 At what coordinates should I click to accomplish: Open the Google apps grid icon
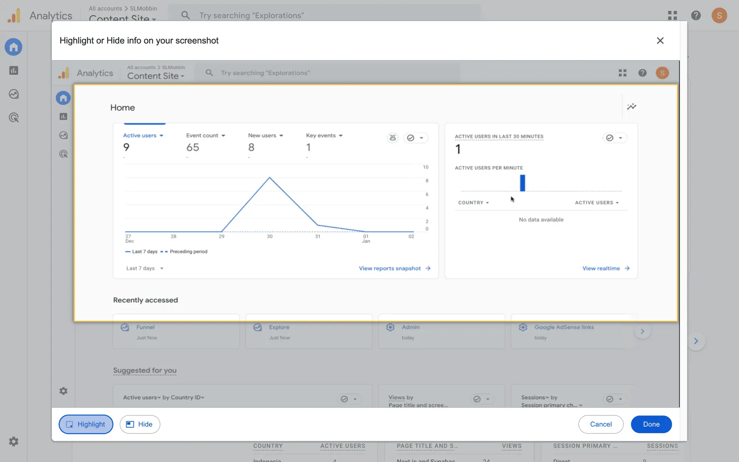[672, 15]
